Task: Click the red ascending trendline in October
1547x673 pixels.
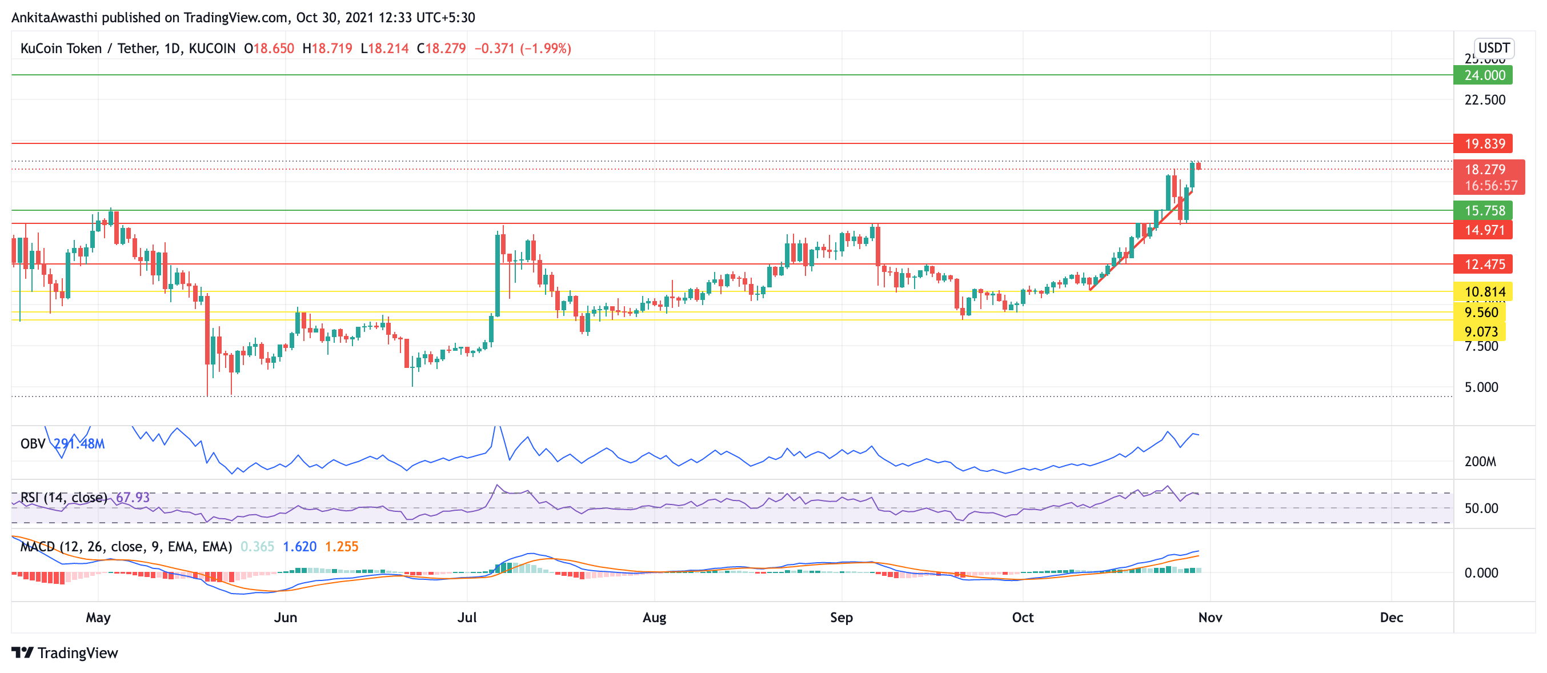Action: click(1141, 240)
